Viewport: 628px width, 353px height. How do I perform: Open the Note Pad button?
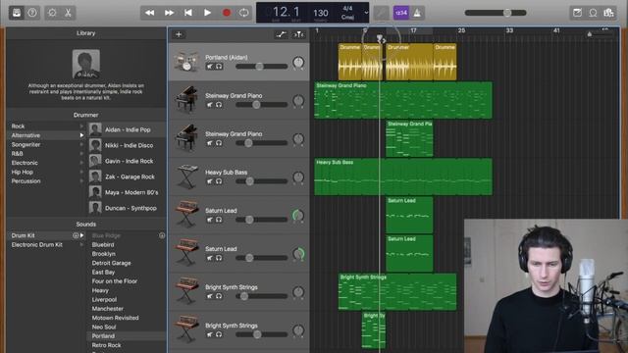(x=577, y=13)
